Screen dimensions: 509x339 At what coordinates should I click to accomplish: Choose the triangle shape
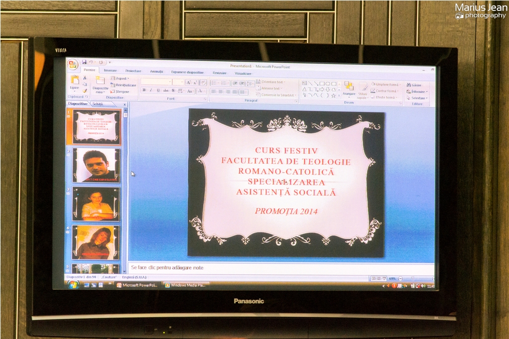pyautogui.click(x=305, y=89)
